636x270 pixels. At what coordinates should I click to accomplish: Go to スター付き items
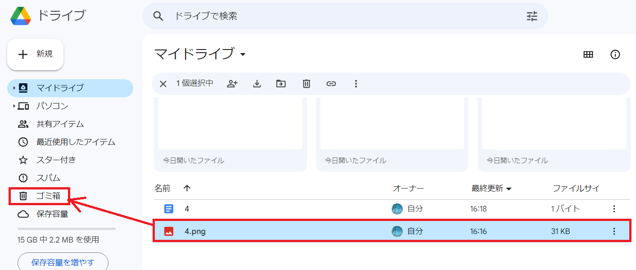tap(56, 160)
